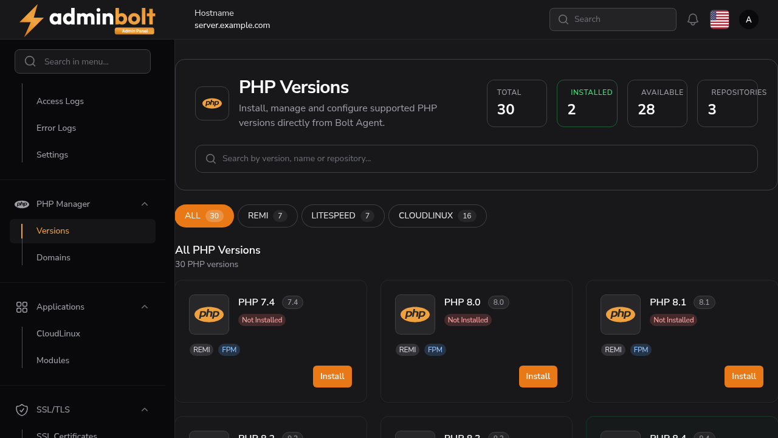The width and height of the screenshot is (778, 438).
Task: Click the FPM tag on PHP 8.0
Action: pos(435,350)
